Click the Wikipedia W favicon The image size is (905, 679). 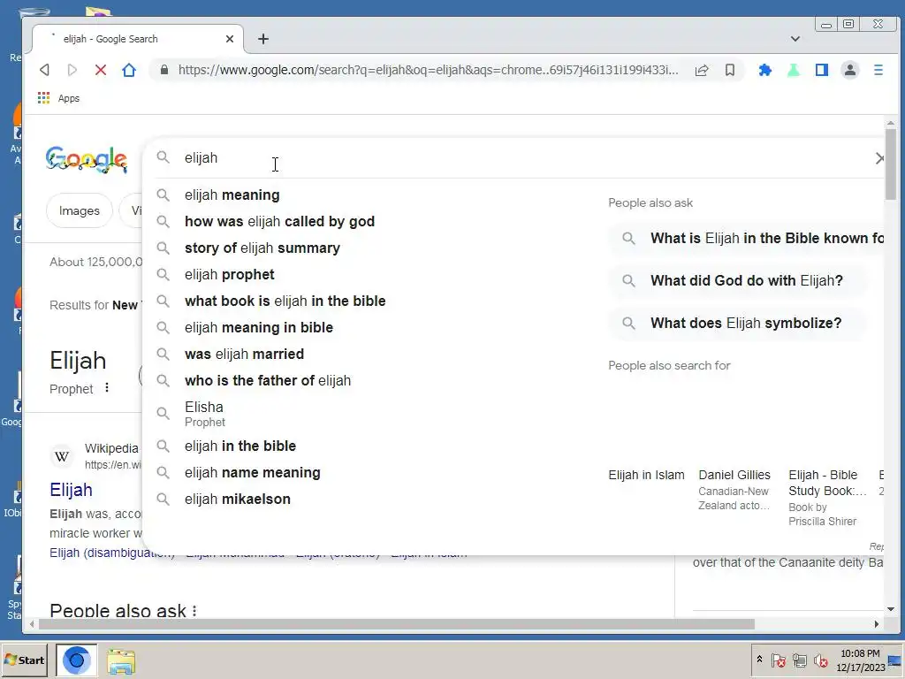point(62,456)
